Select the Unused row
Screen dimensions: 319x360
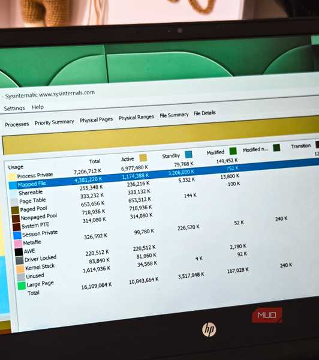(x=35, y=276)
